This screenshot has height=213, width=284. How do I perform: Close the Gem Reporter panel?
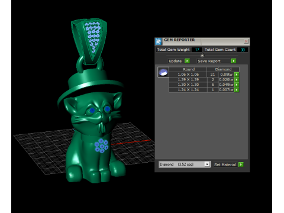click(x=246, y=41)
